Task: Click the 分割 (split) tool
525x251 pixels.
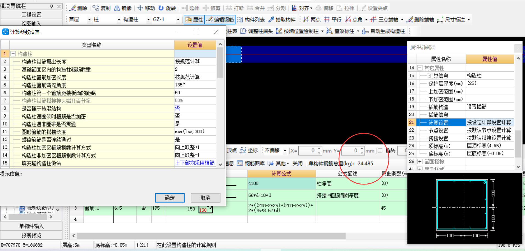Action: [x=277, y=8]
